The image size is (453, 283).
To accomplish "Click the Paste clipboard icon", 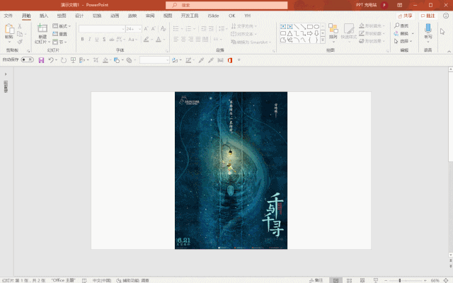I will tap(9, 30).
